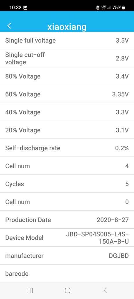This screenshot has width=134, height=299.
Task: Select the 80% Voltage row
Action: coord(67,76)
